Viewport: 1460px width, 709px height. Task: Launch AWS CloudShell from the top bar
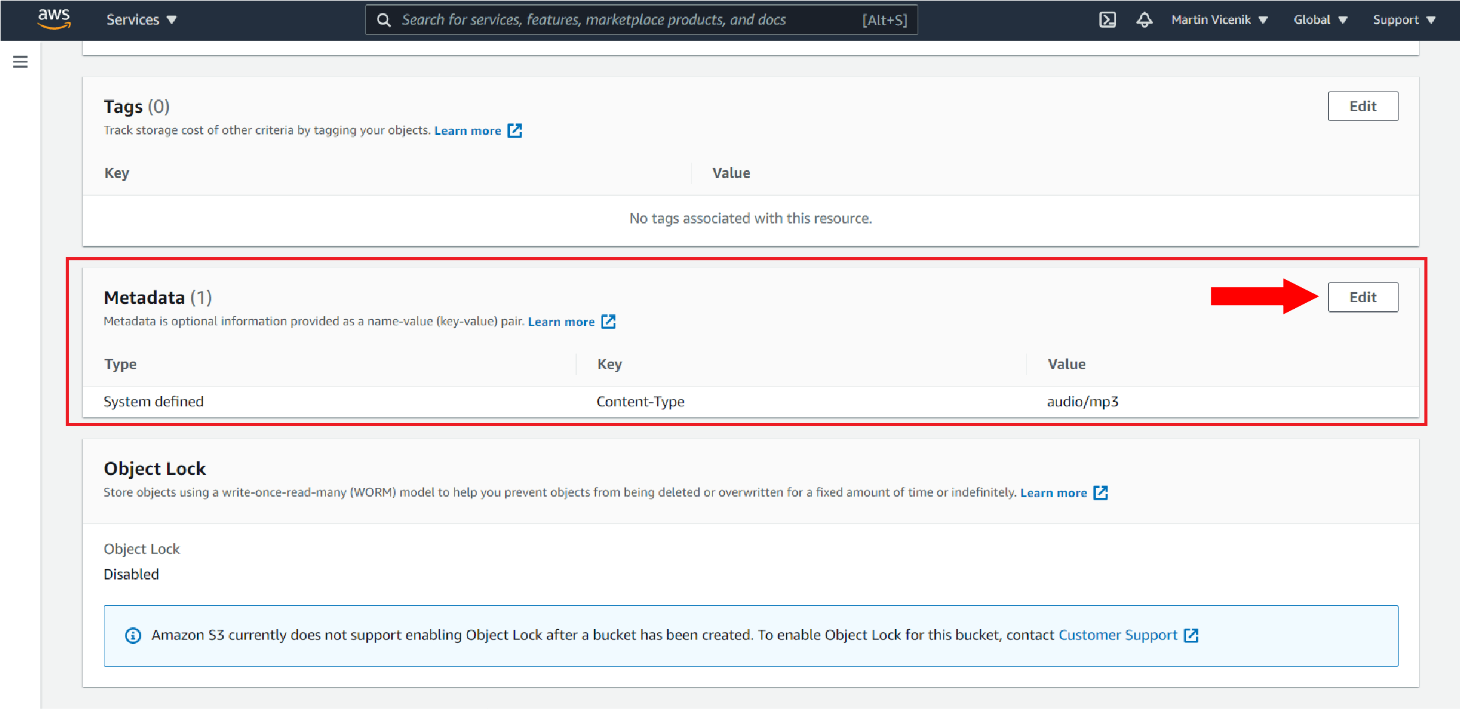coord(1107,19)
